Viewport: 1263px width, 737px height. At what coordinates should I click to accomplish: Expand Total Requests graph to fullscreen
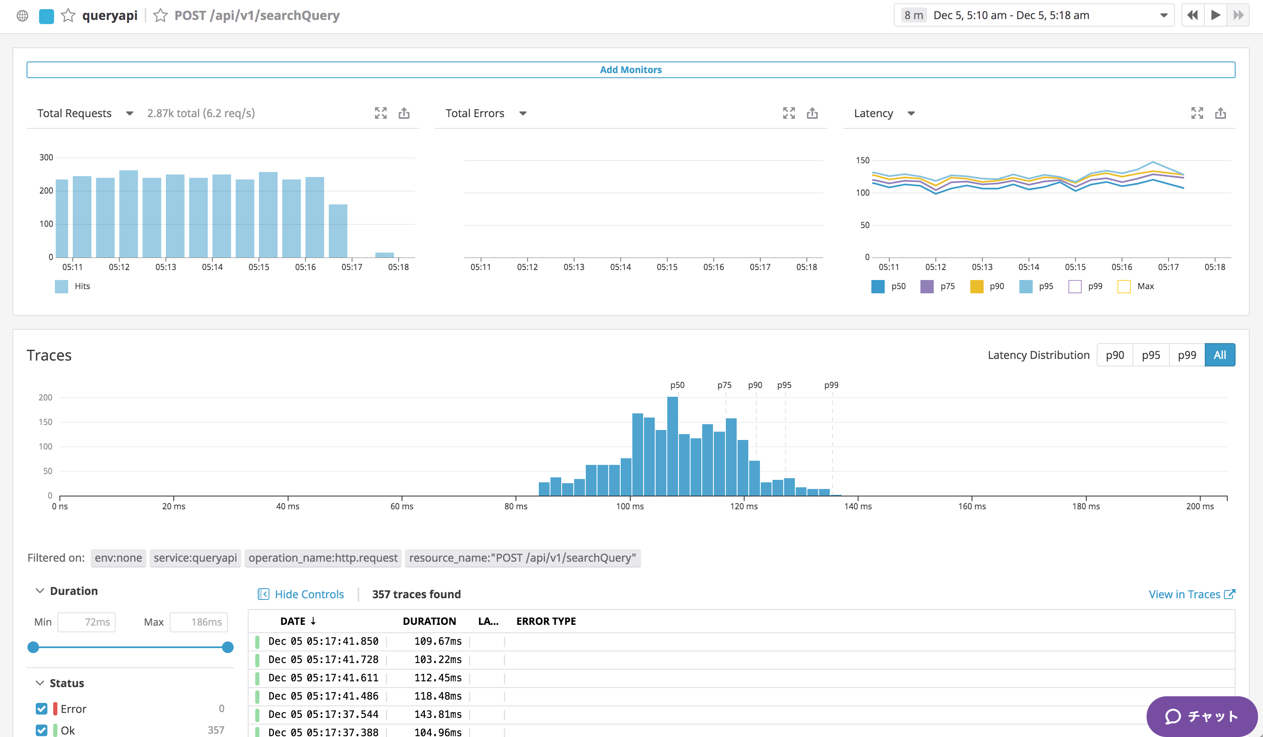tap(380, 113)
